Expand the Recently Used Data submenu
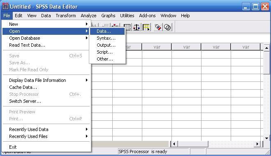 pyautogui.click(x=46, y=129)
